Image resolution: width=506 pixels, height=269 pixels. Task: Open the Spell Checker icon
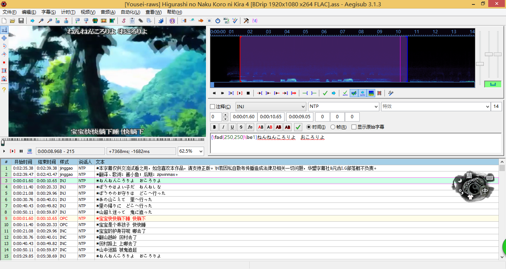pyautogui.click(x=235, y=21)
